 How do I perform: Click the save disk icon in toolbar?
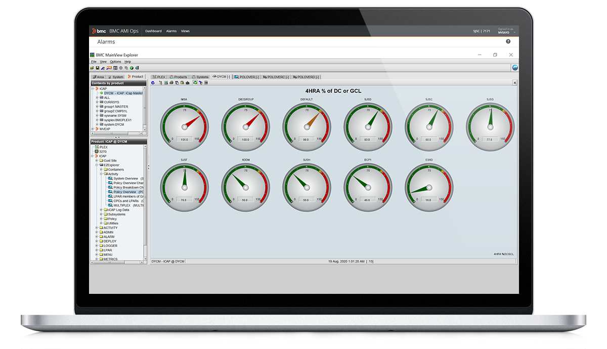(97, 68)
